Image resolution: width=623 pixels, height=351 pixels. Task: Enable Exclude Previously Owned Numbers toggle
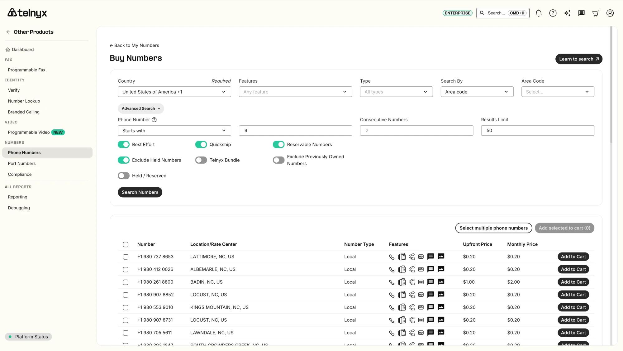pos(278,160)
